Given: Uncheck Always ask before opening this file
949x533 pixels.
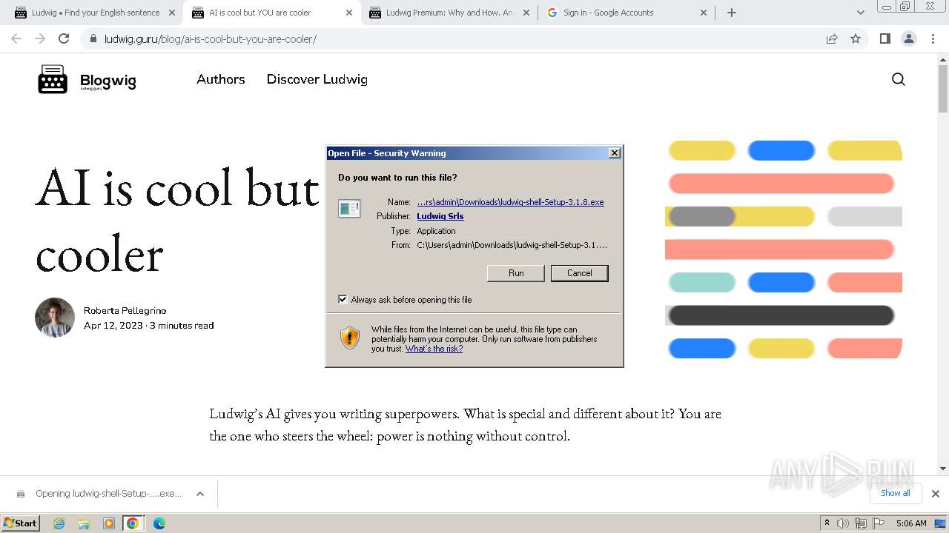Looking at the screenshot, I should point(343,300).
